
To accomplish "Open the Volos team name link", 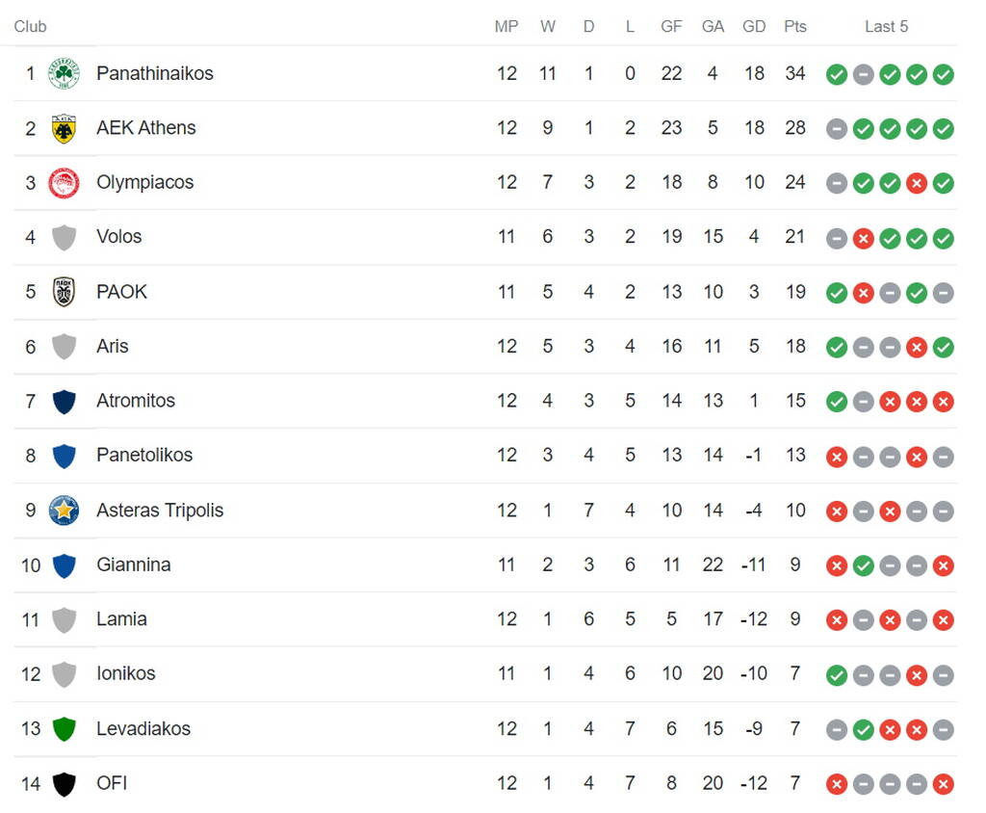I will tap(118, 236).
